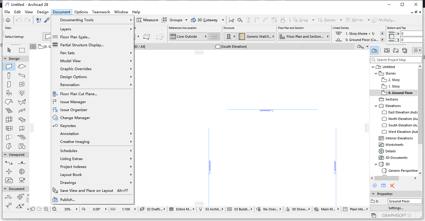
Task: Select 2. Story in Project Map
Action: tap(394, 80)
